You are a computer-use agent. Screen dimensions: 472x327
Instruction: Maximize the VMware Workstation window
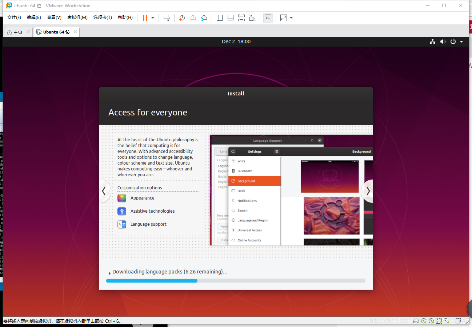tap(444, 5)
